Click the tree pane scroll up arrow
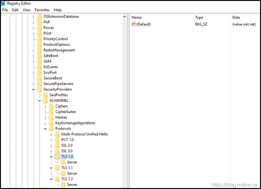 [125, 17]
